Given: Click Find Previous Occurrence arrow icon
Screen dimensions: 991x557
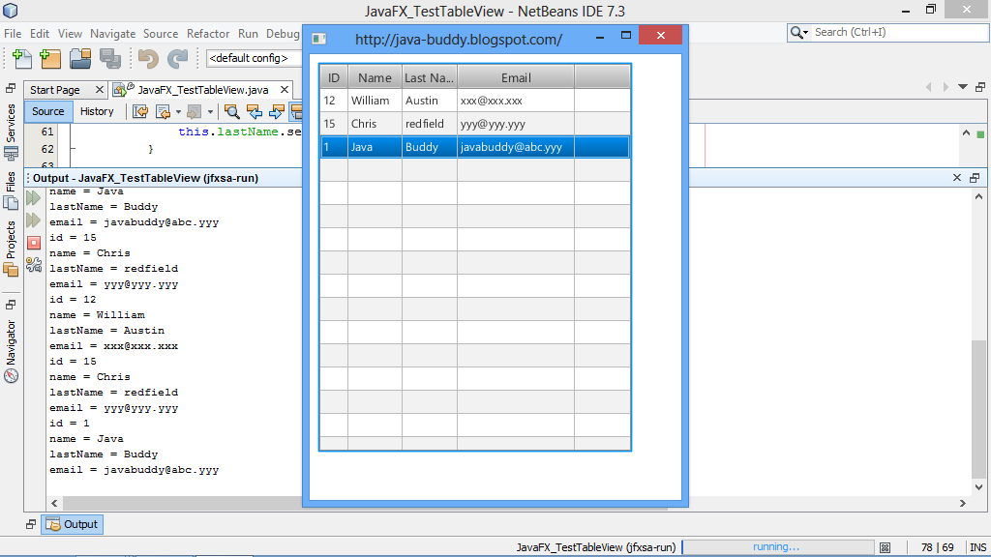Looking at the screenshot, I should 255,112.
